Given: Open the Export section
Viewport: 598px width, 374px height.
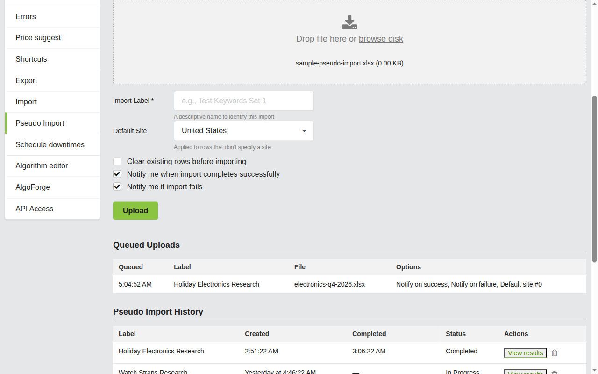Looking at the screenshot, I should pos(26,80).
